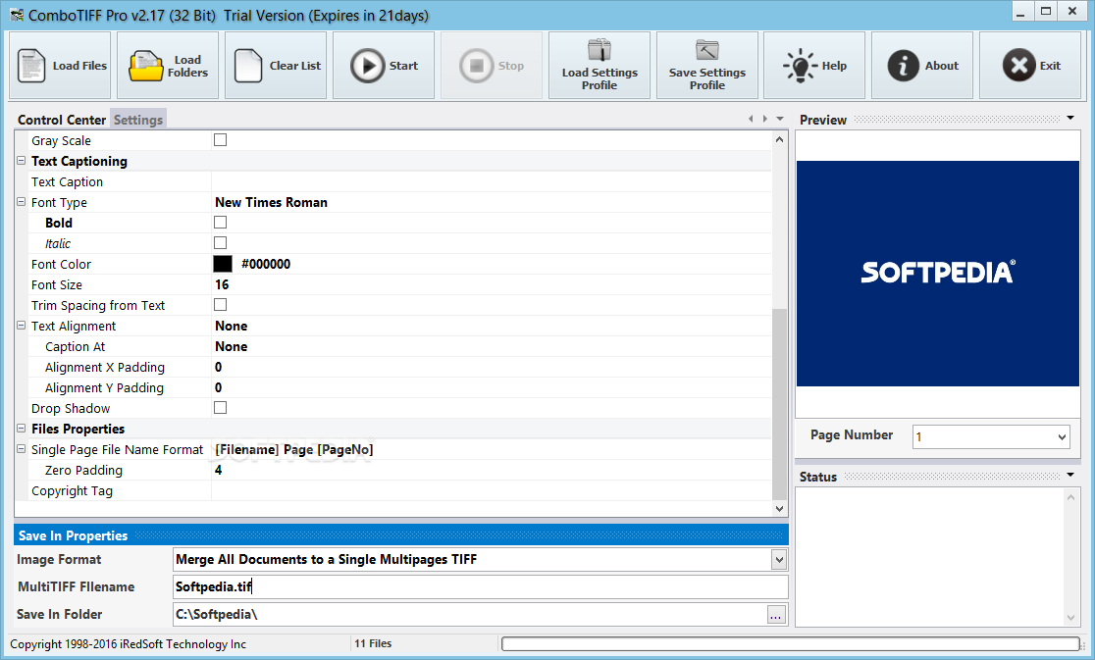Click the Caption At None value
This screenshot has height=660, width=1095.
point(232,347)
